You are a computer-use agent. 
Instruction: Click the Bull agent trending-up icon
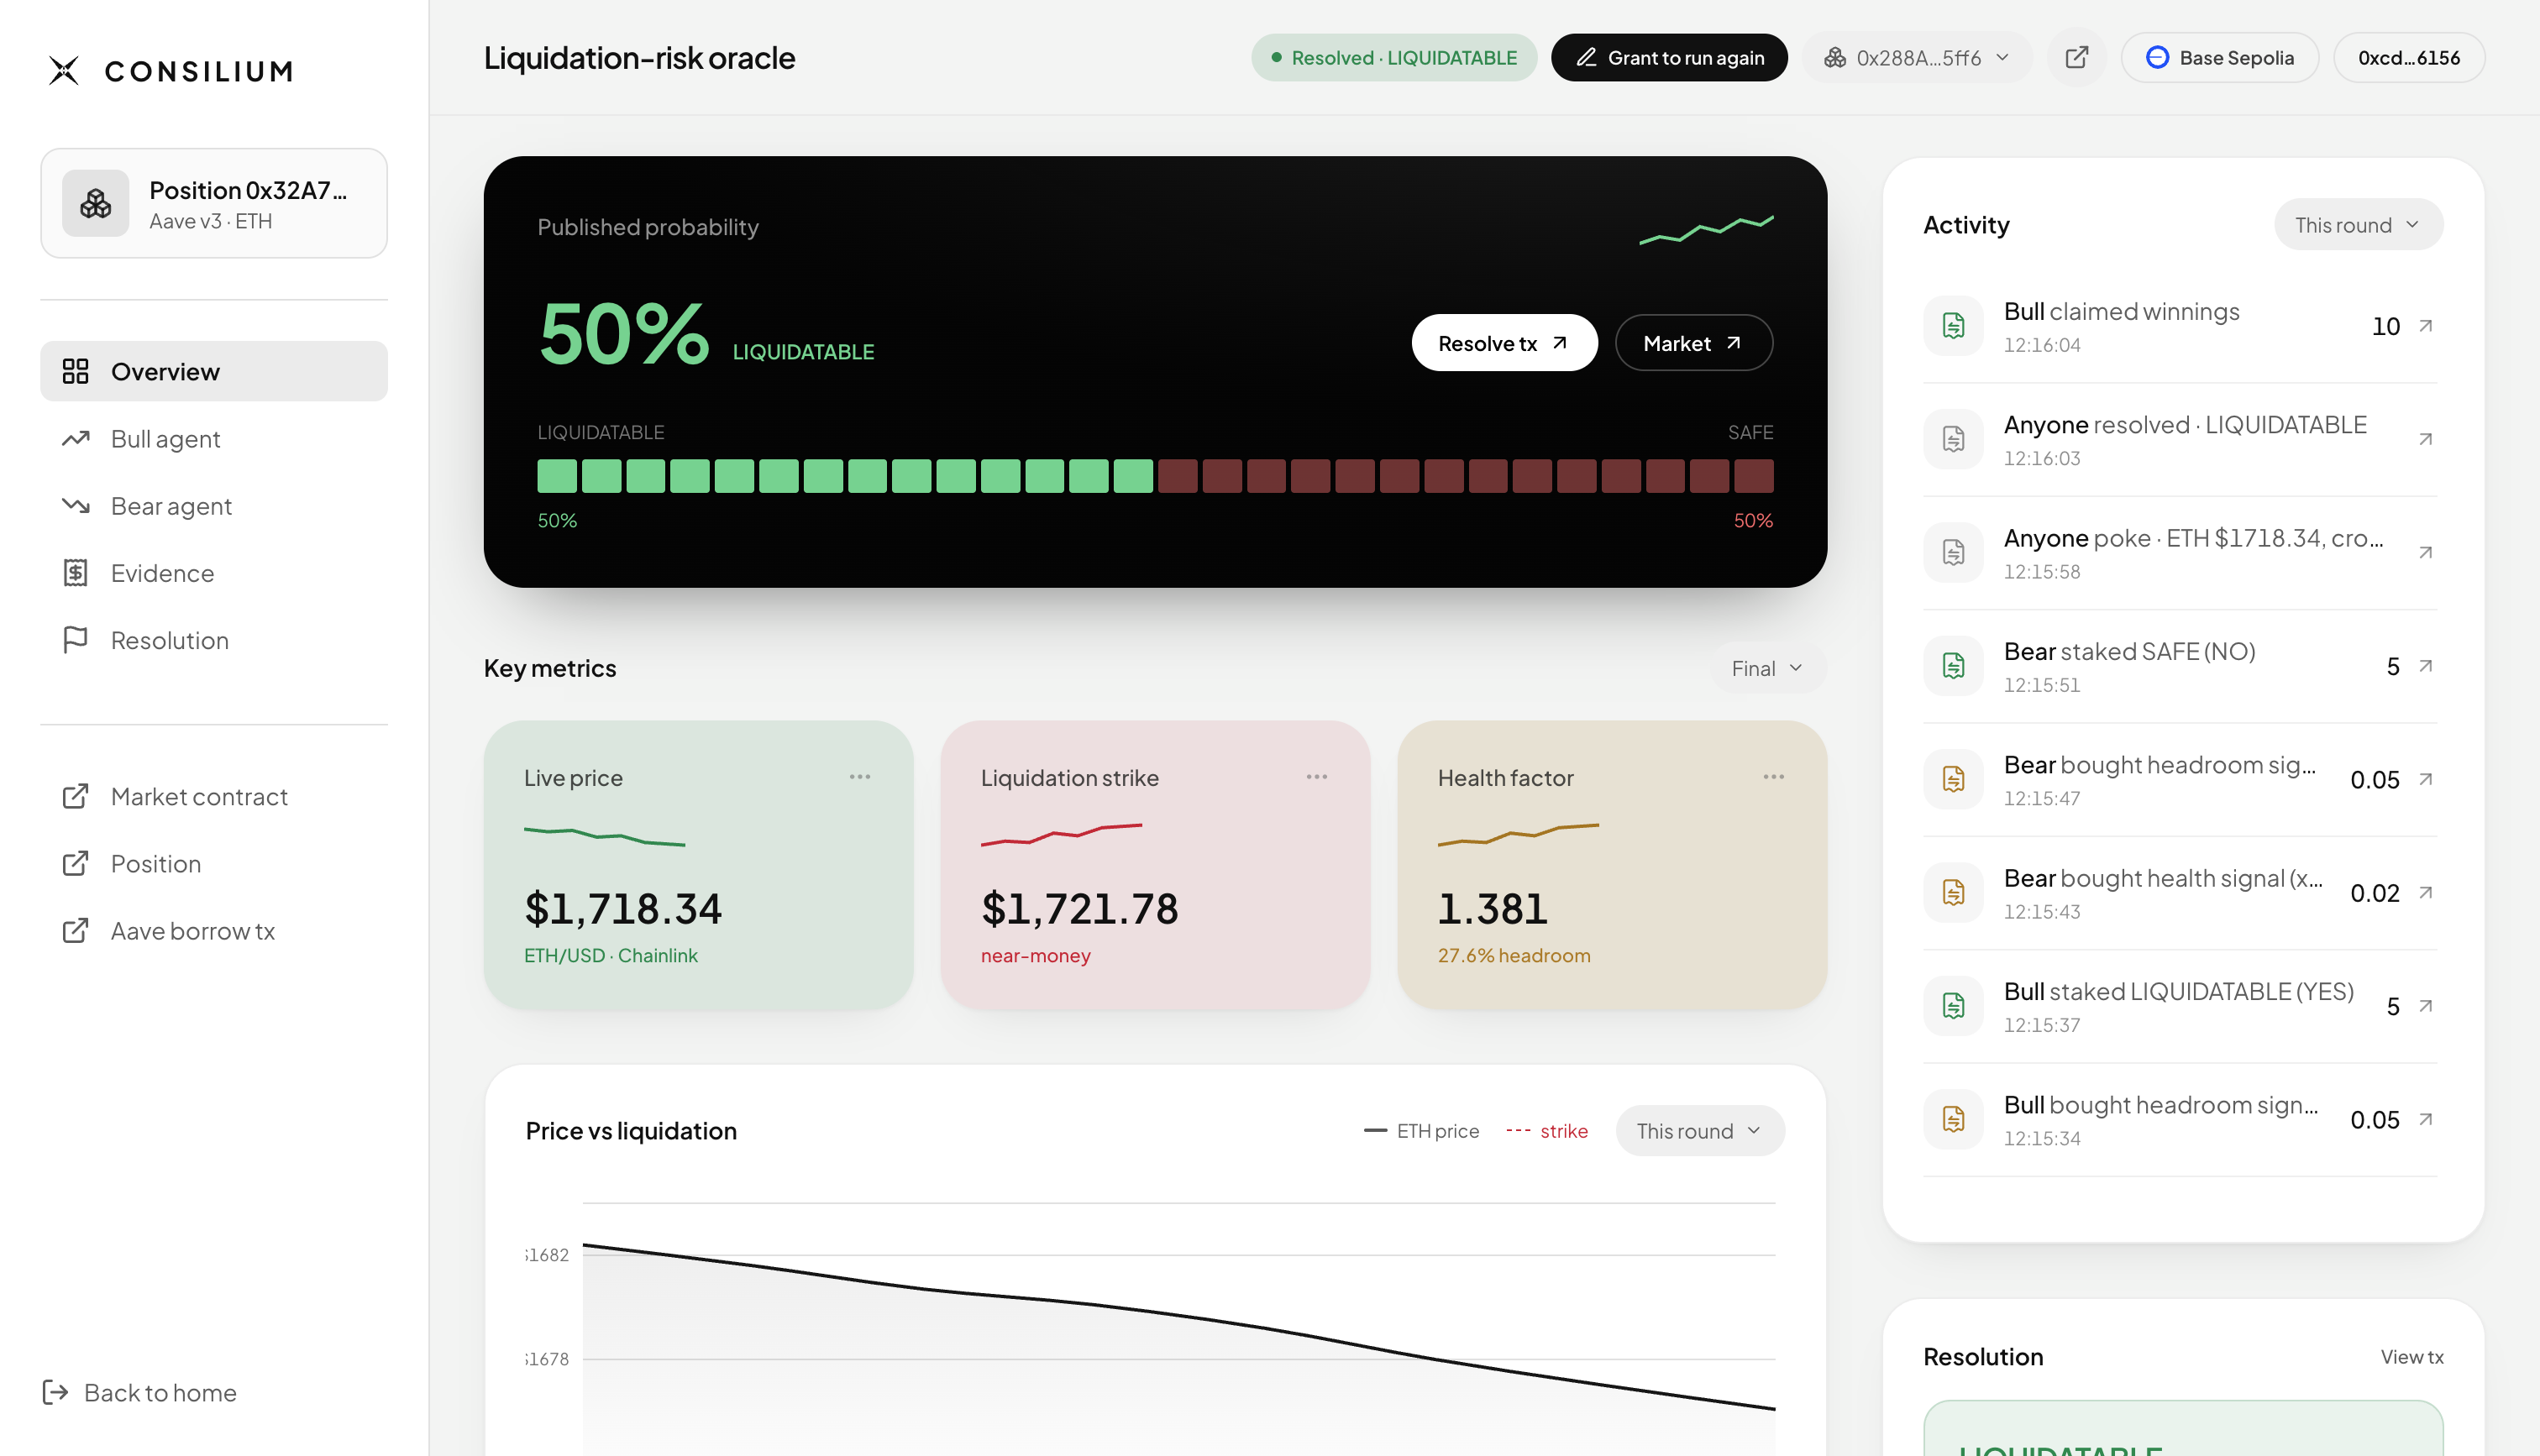click(76, 438)
